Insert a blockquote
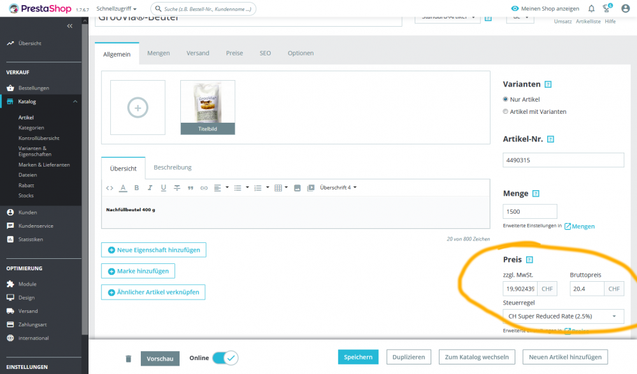The height and width of the screenshot is (374, 637). (x=190, y=188)
